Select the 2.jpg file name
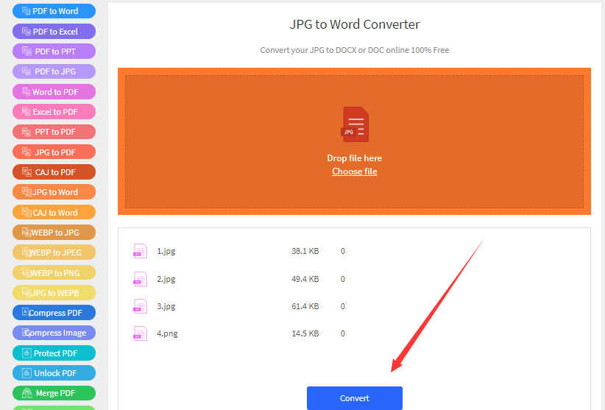The width and height of the screenshot is (605, 410). click(x=166, y=279)
